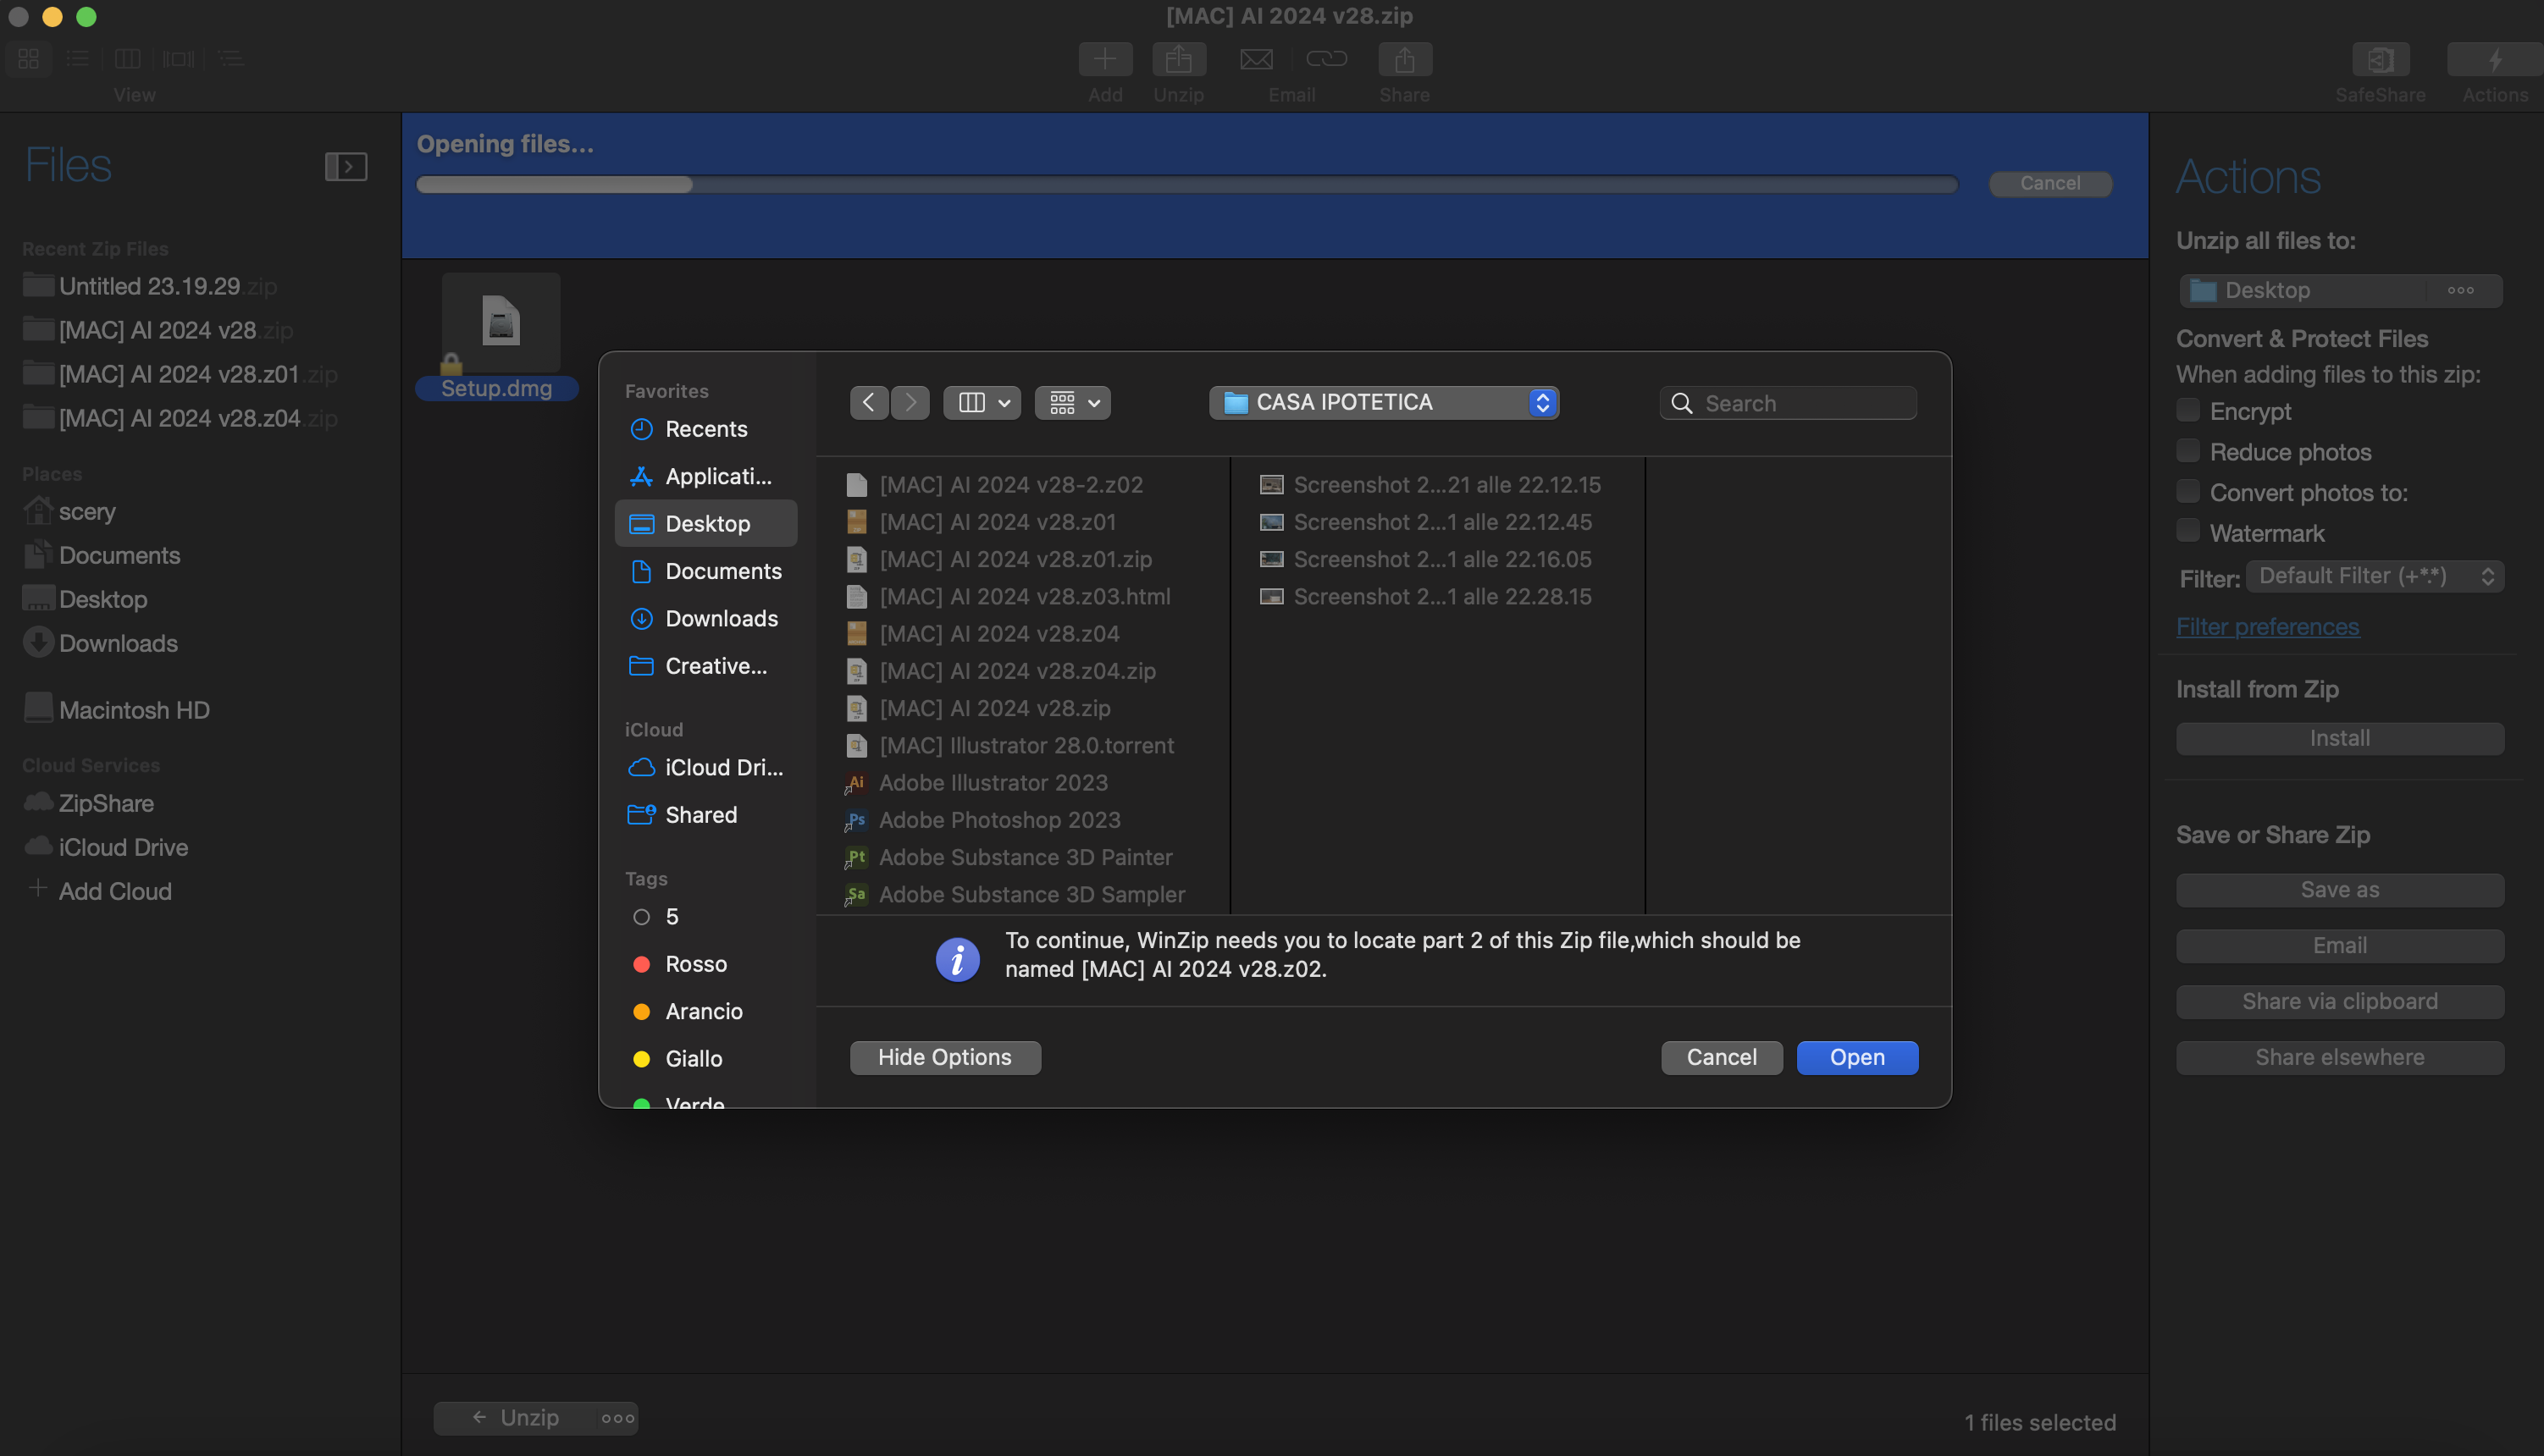Click the Add toolbar icon
The width and height of the screenshot is (2544, 1456).
1104,59
